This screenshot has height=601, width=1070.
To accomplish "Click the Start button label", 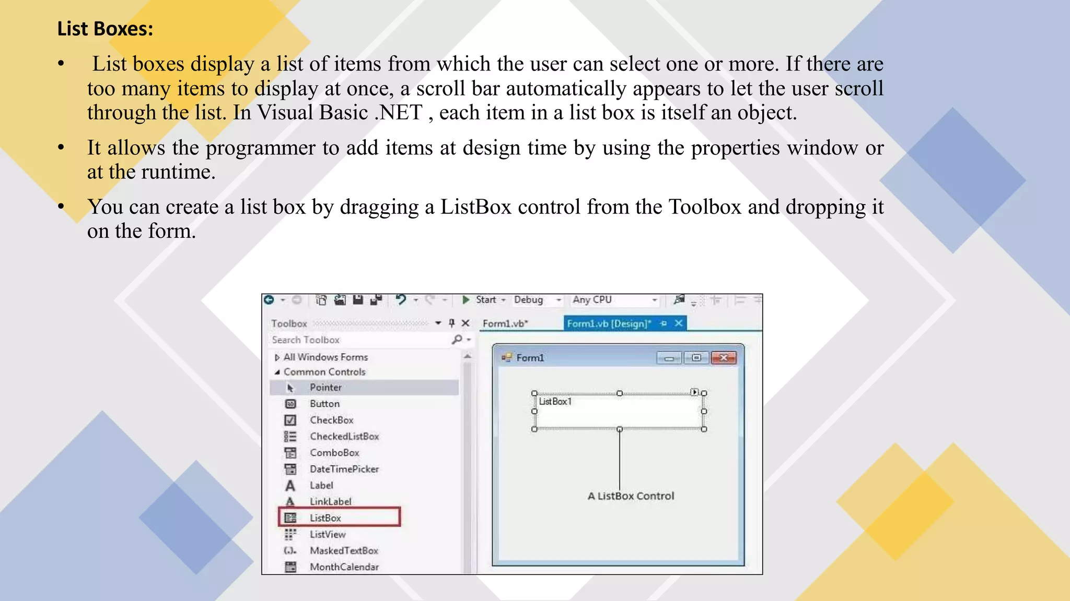I will [x=486, y=300].
